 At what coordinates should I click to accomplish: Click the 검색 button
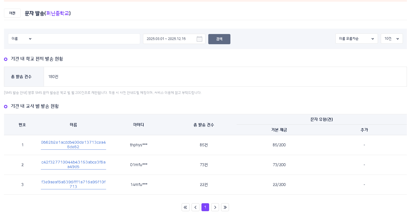tap(219, 39)
